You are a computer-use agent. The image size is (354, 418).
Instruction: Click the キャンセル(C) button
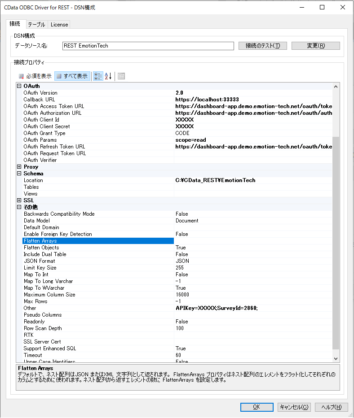tap(294, 407)
